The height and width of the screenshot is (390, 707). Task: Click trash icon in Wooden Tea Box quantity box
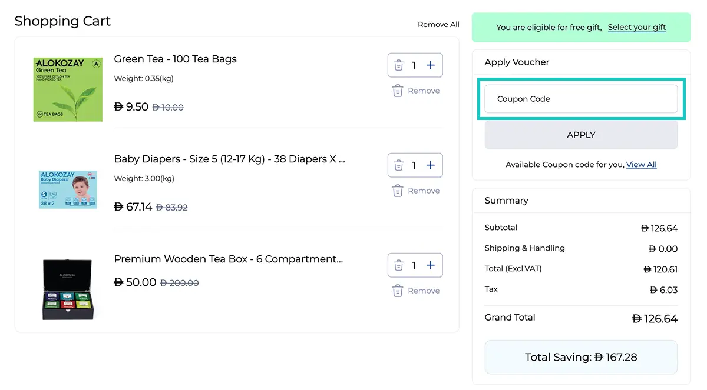(399, 265)
